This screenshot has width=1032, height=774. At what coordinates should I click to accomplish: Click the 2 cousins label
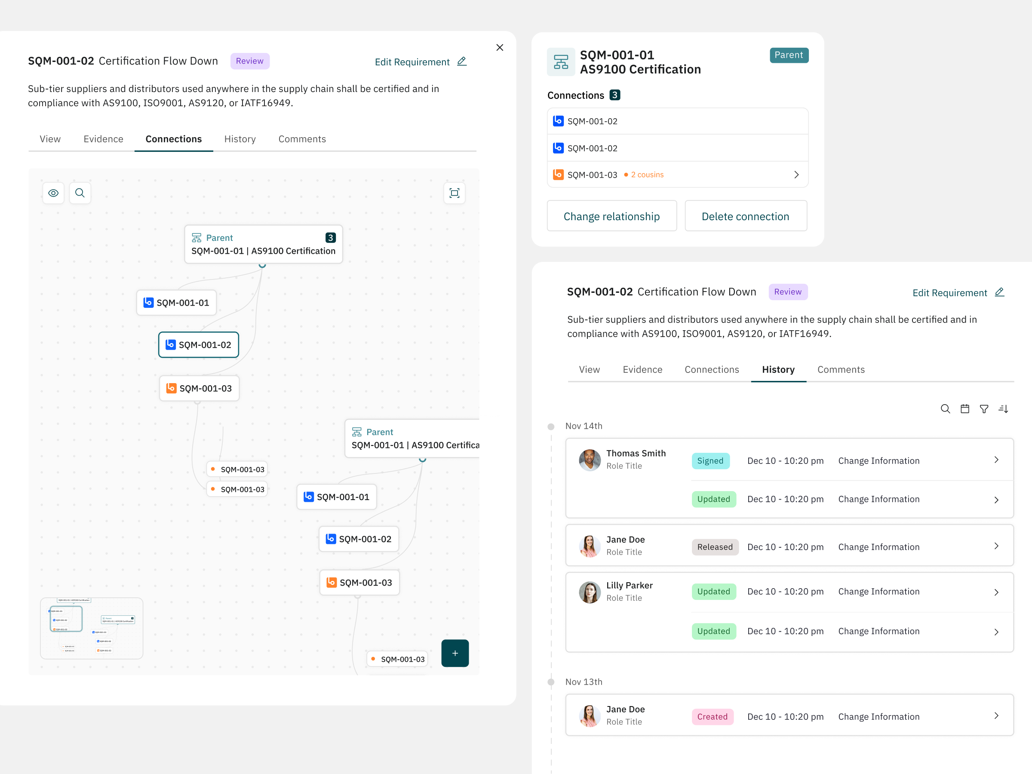coord(647,175)
